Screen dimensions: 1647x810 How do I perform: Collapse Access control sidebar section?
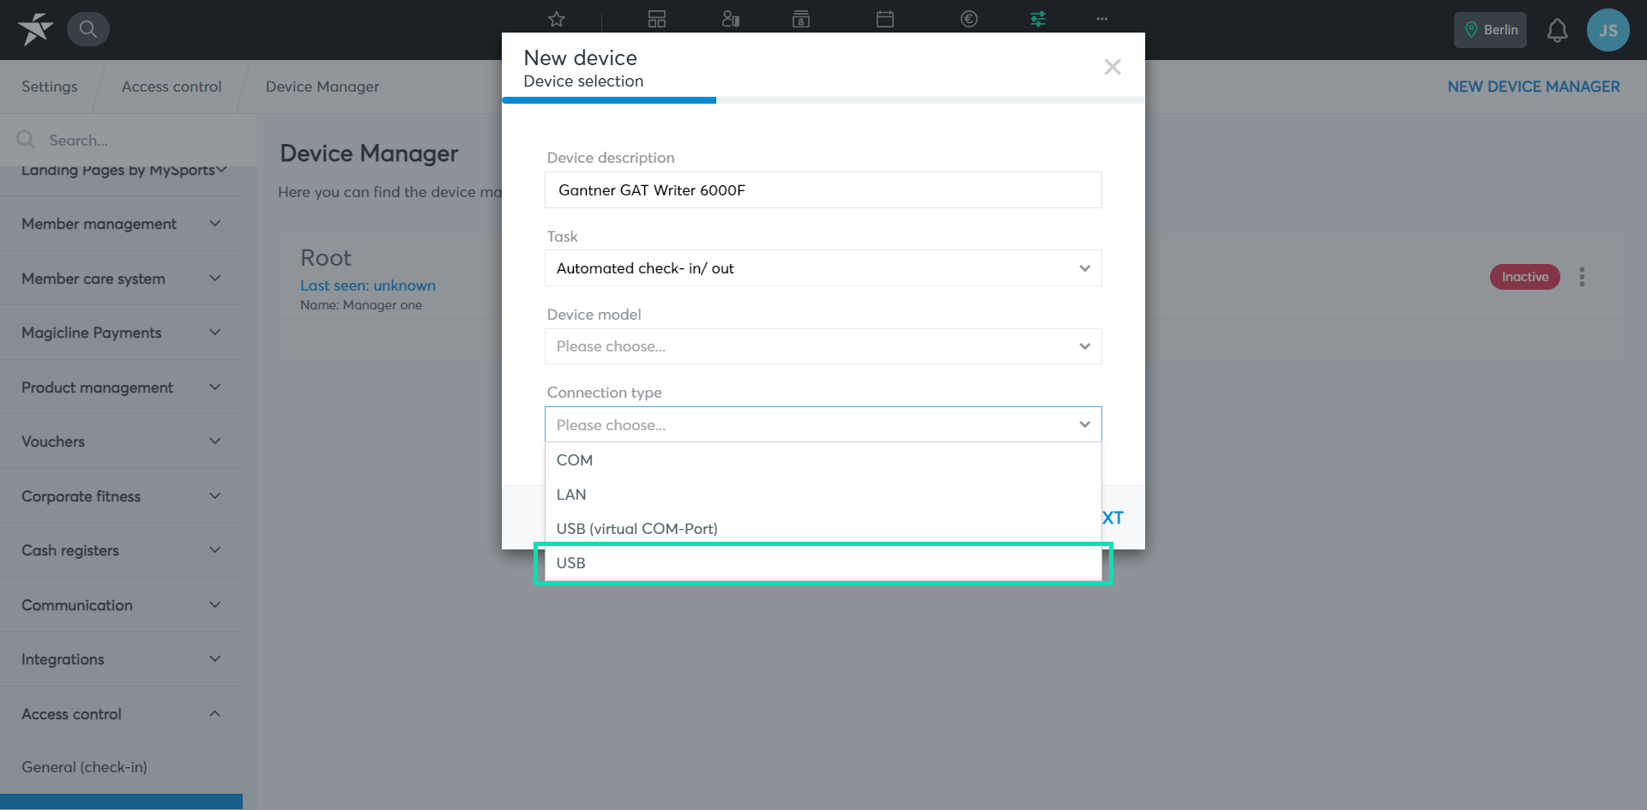tap(122, 714)
